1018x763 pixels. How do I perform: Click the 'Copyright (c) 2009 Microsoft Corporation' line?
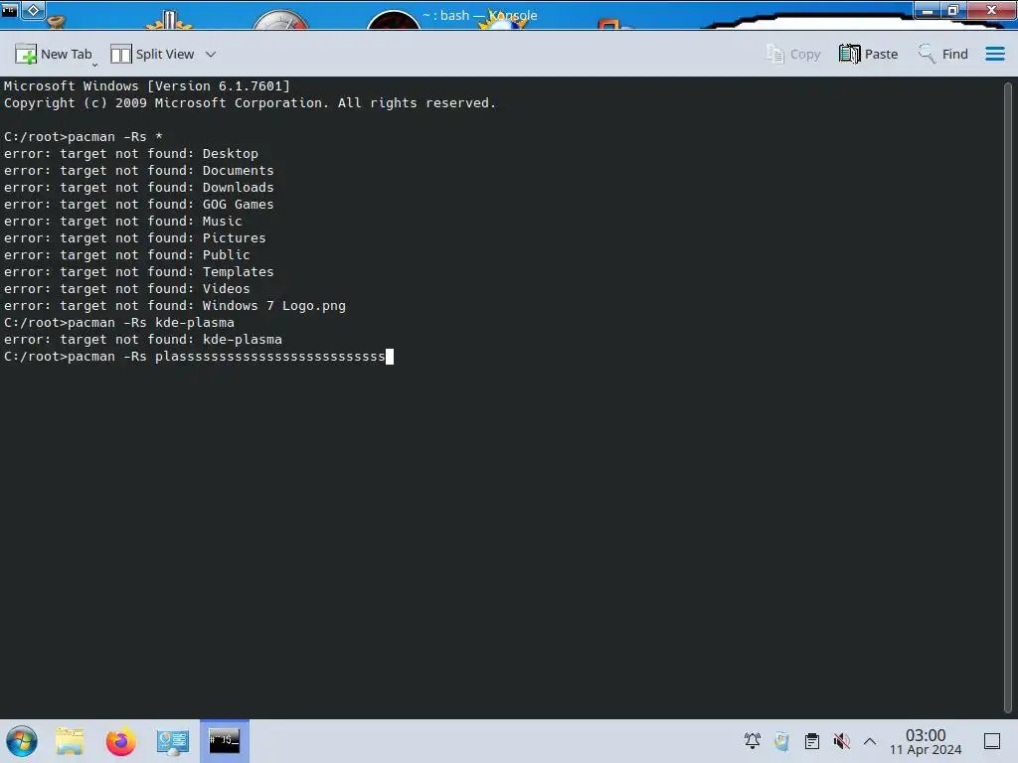[x=250, y=103]
